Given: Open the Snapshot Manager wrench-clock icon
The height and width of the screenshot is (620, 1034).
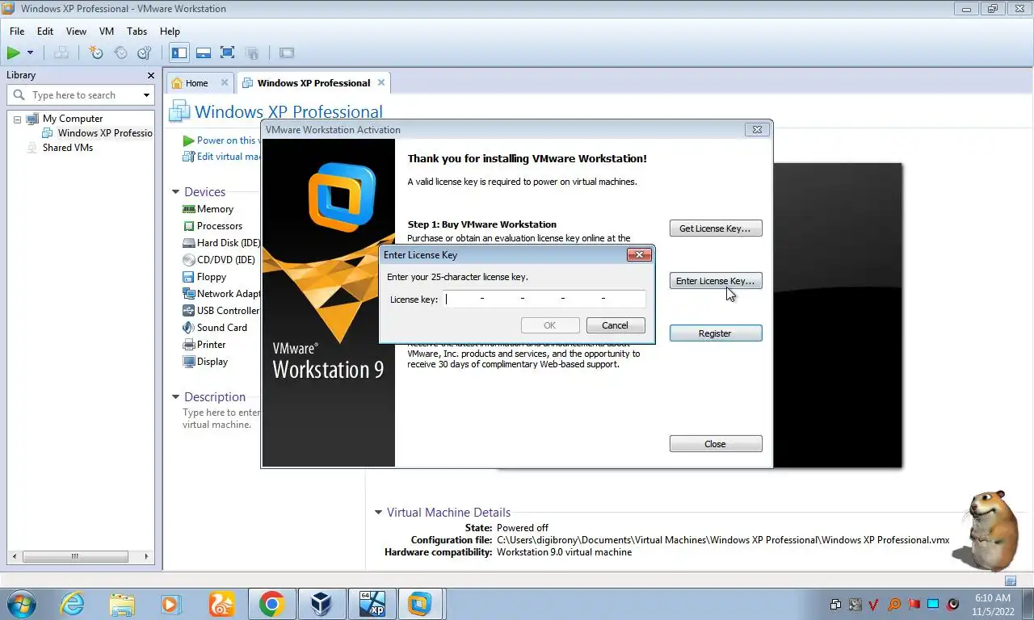Looking at the screenshot, I should (x=145, y=53).
